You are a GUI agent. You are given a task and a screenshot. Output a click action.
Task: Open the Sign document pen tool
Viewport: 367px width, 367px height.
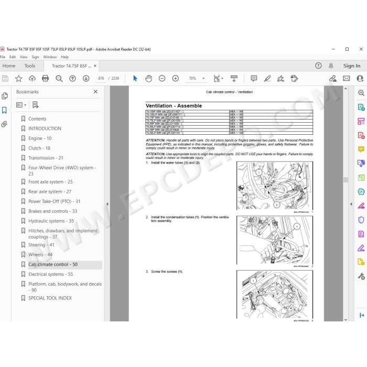point(280,79)
